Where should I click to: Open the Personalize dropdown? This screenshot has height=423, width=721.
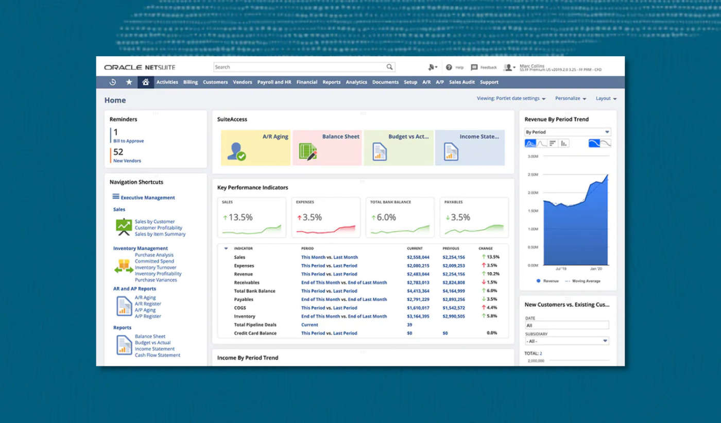571,98
